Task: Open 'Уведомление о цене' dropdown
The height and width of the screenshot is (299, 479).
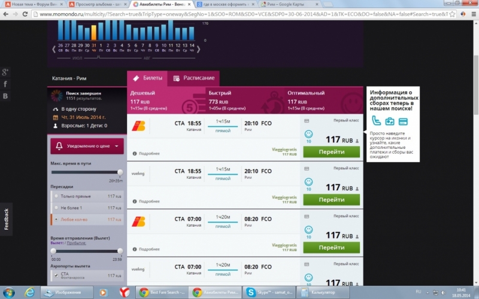Action: 87,146
